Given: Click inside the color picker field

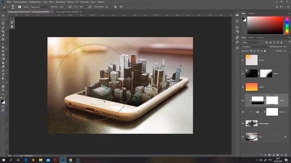Looking at the screenshot, I should click(265, 25).
